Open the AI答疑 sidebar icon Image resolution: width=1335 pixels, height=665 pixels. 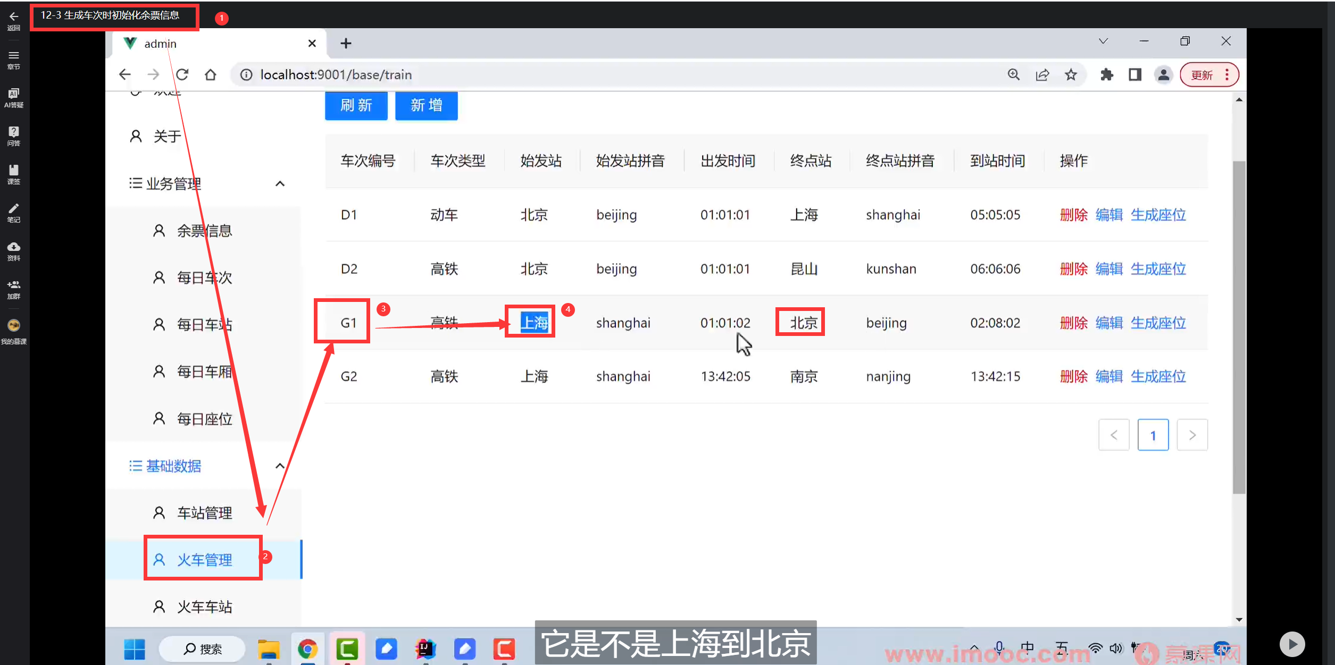14,94
